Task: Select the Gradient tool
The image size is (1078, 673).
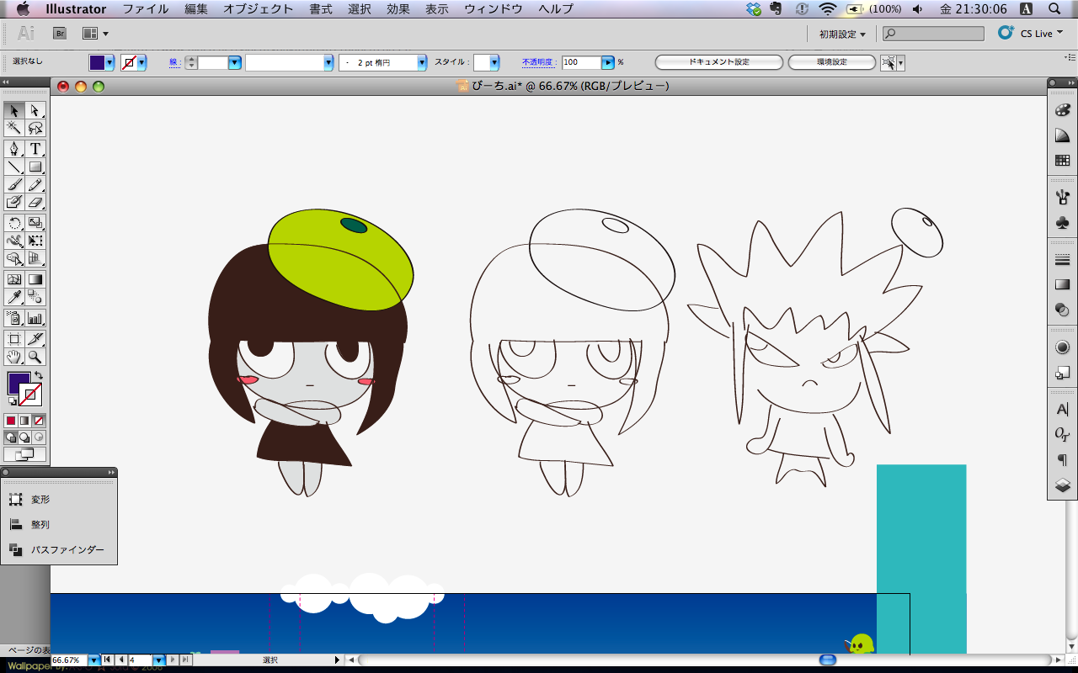Action: pos(35,279)
